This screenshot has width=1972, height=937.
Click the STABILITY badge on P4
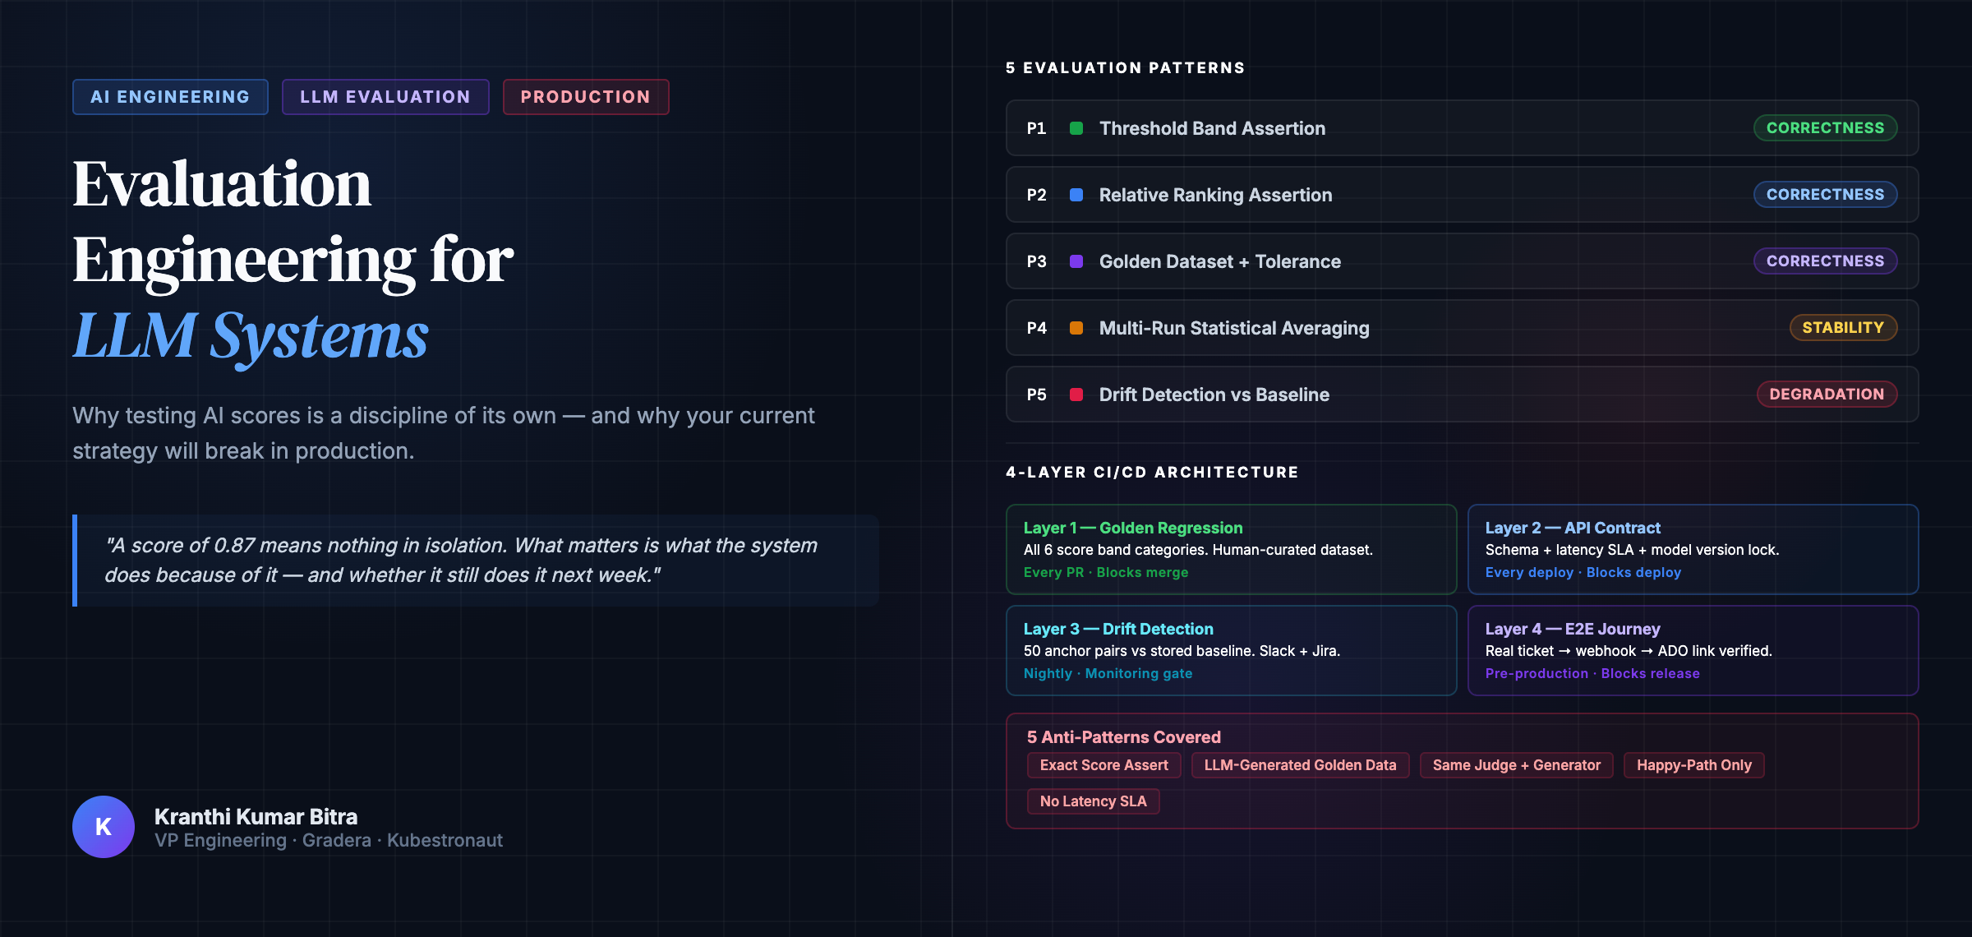[1842, 328]
